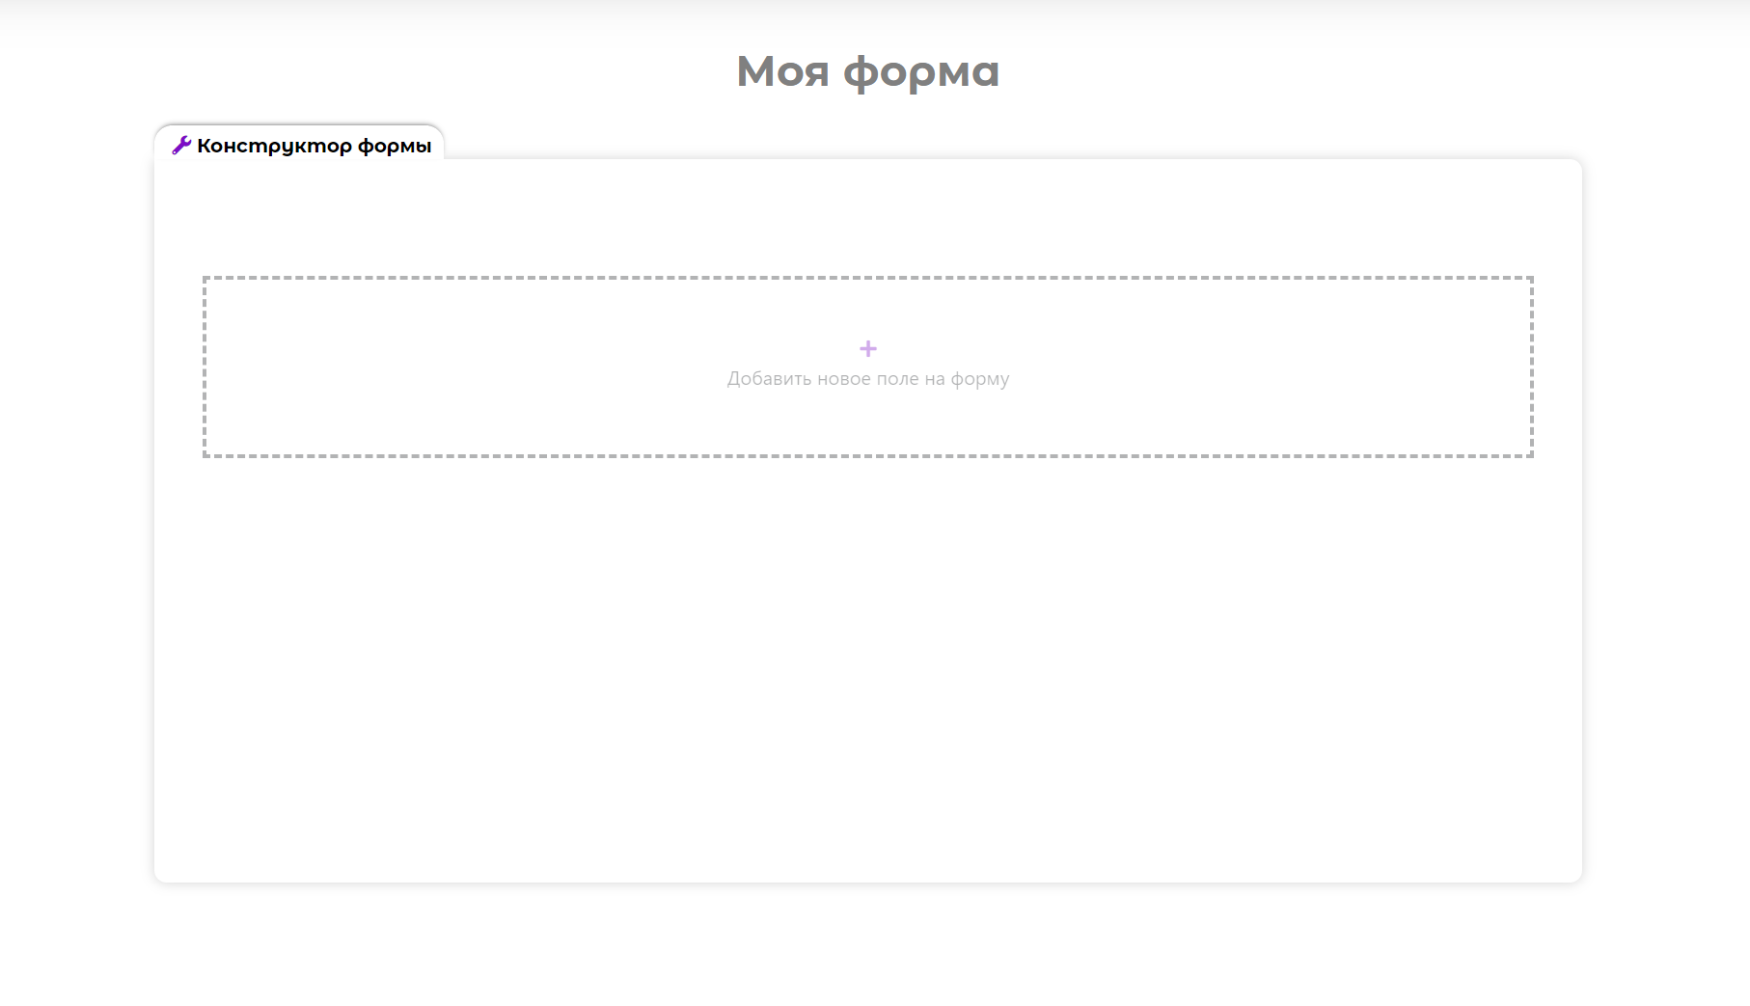The width and height of the screenshot is (1750, 1006).
Task: Click the dashed box's top border
Action: click(x=868, y=278)
